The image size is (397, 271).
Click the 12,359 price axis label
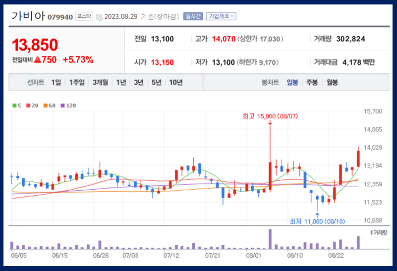373,184
